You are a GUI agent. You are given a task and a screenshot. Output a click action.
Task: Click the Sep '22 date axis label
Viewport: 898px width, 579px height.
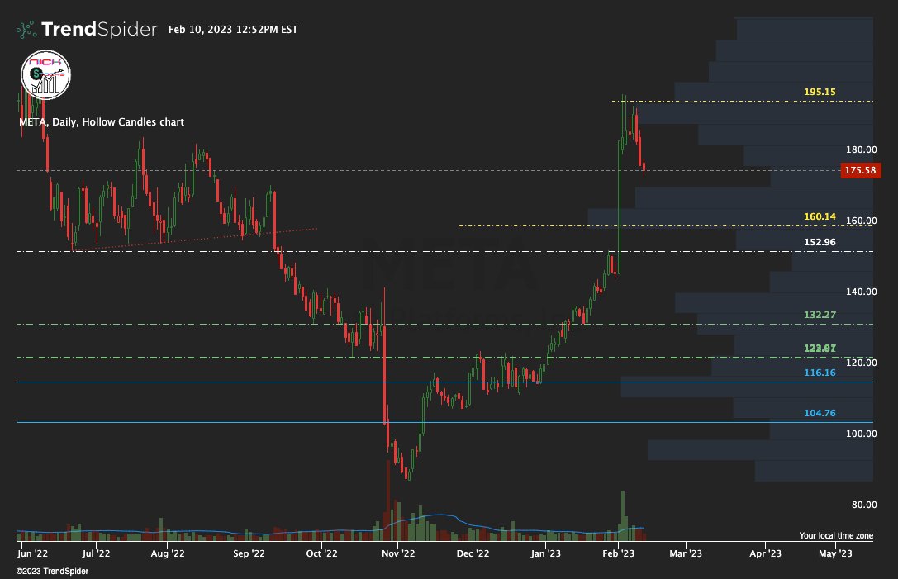(x=249, y=553)
